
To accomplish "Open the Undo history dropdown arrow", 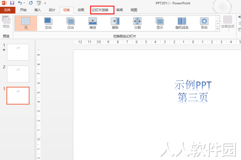I will pos(24,3).
